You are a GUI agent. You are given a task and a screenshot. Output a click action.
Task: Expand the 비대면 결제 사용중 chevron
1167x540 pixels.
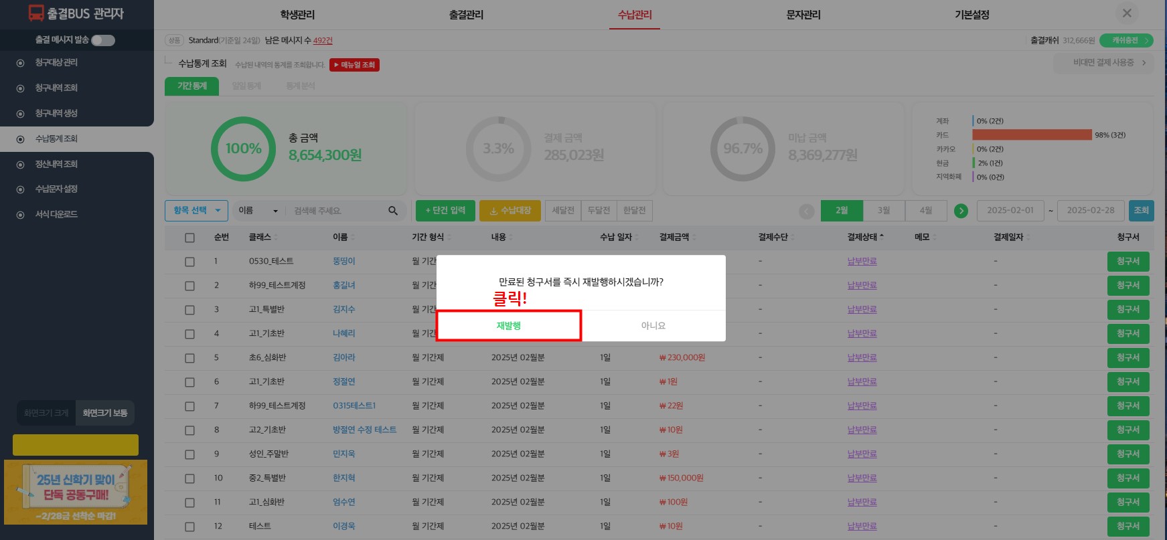click(x=1144, y=63)
